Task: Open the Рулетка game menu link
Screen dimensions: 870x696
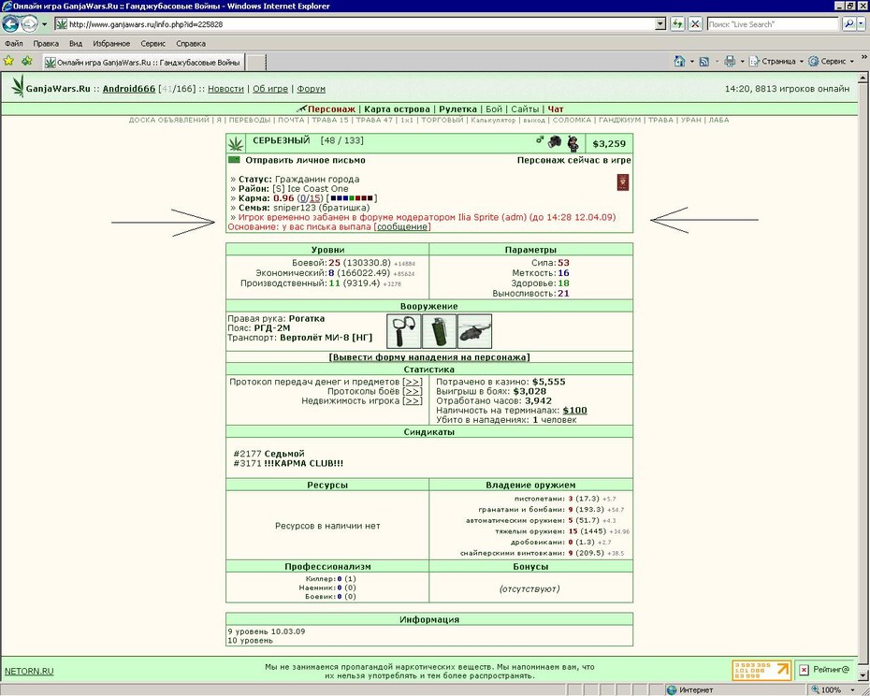Action: tap(457, 109)
